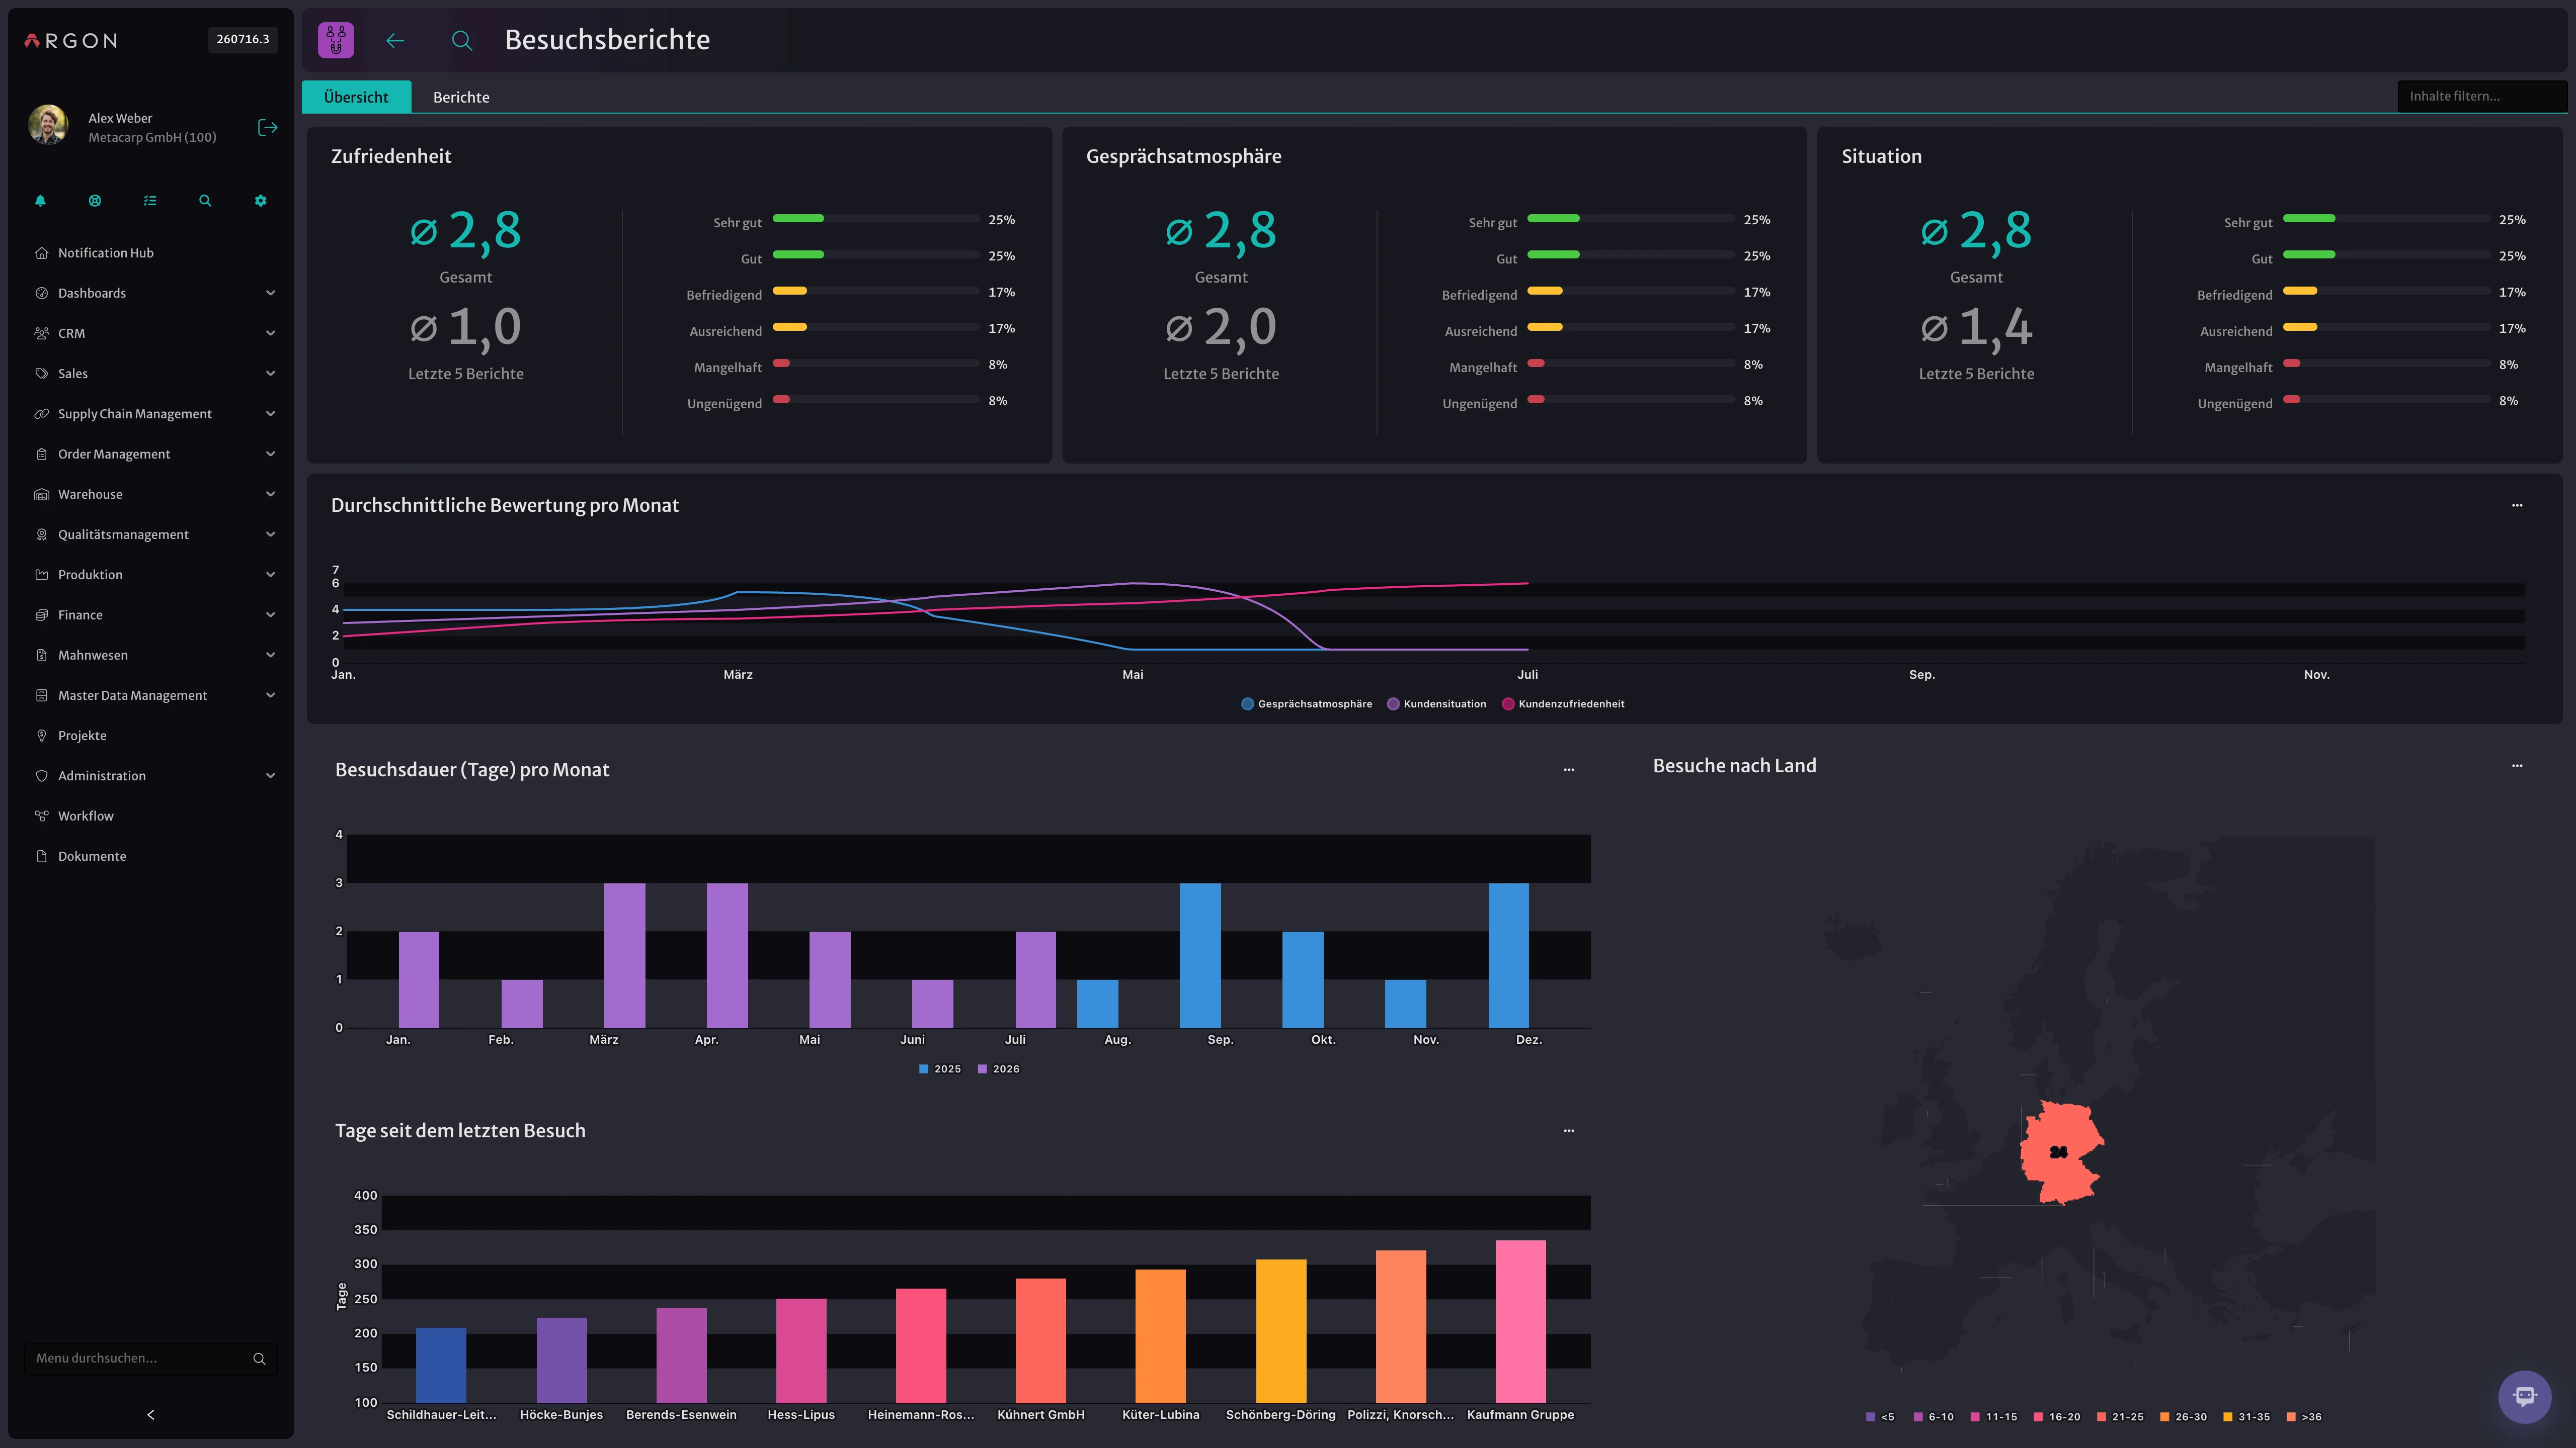Open the chatbot assistant icon
This screenshot has width=2576, height=1448.
pos(2524,1396)
